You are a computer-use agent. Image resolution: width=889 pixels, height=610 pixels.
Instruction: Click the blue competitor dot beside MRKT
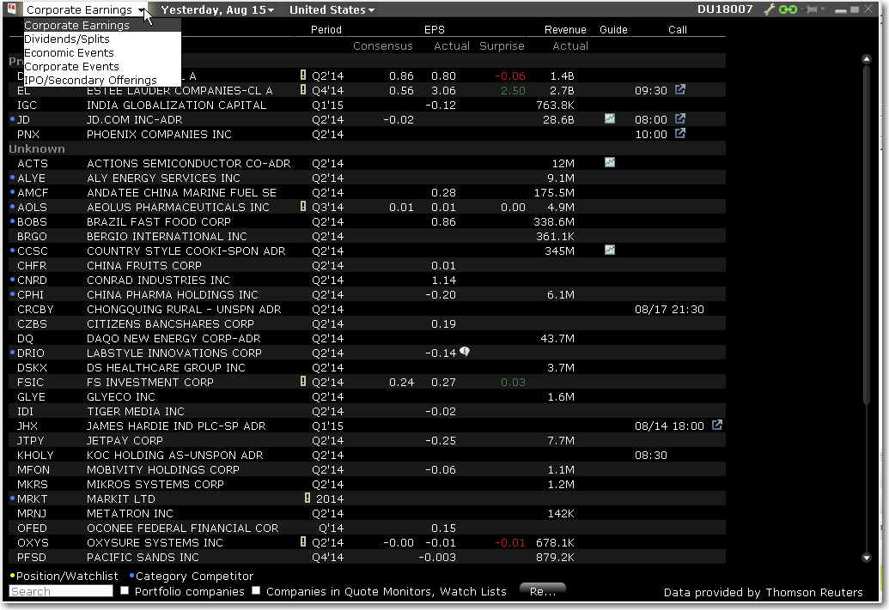pyautogui.click(x=13, y=498)
